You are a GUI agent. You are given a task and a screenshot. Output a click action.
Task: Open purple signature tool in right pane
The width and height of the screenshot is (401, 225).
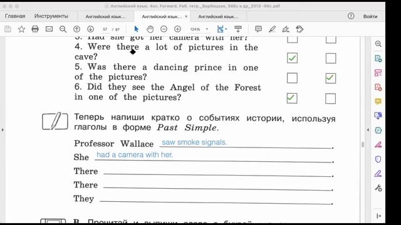378,174
